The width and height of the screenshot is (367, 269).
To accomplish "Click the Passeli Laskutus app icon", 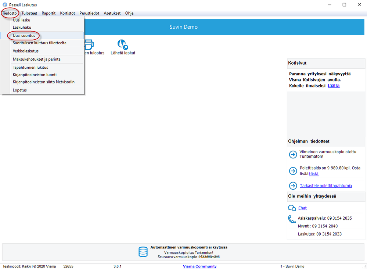I will click(x=5, y=5).
